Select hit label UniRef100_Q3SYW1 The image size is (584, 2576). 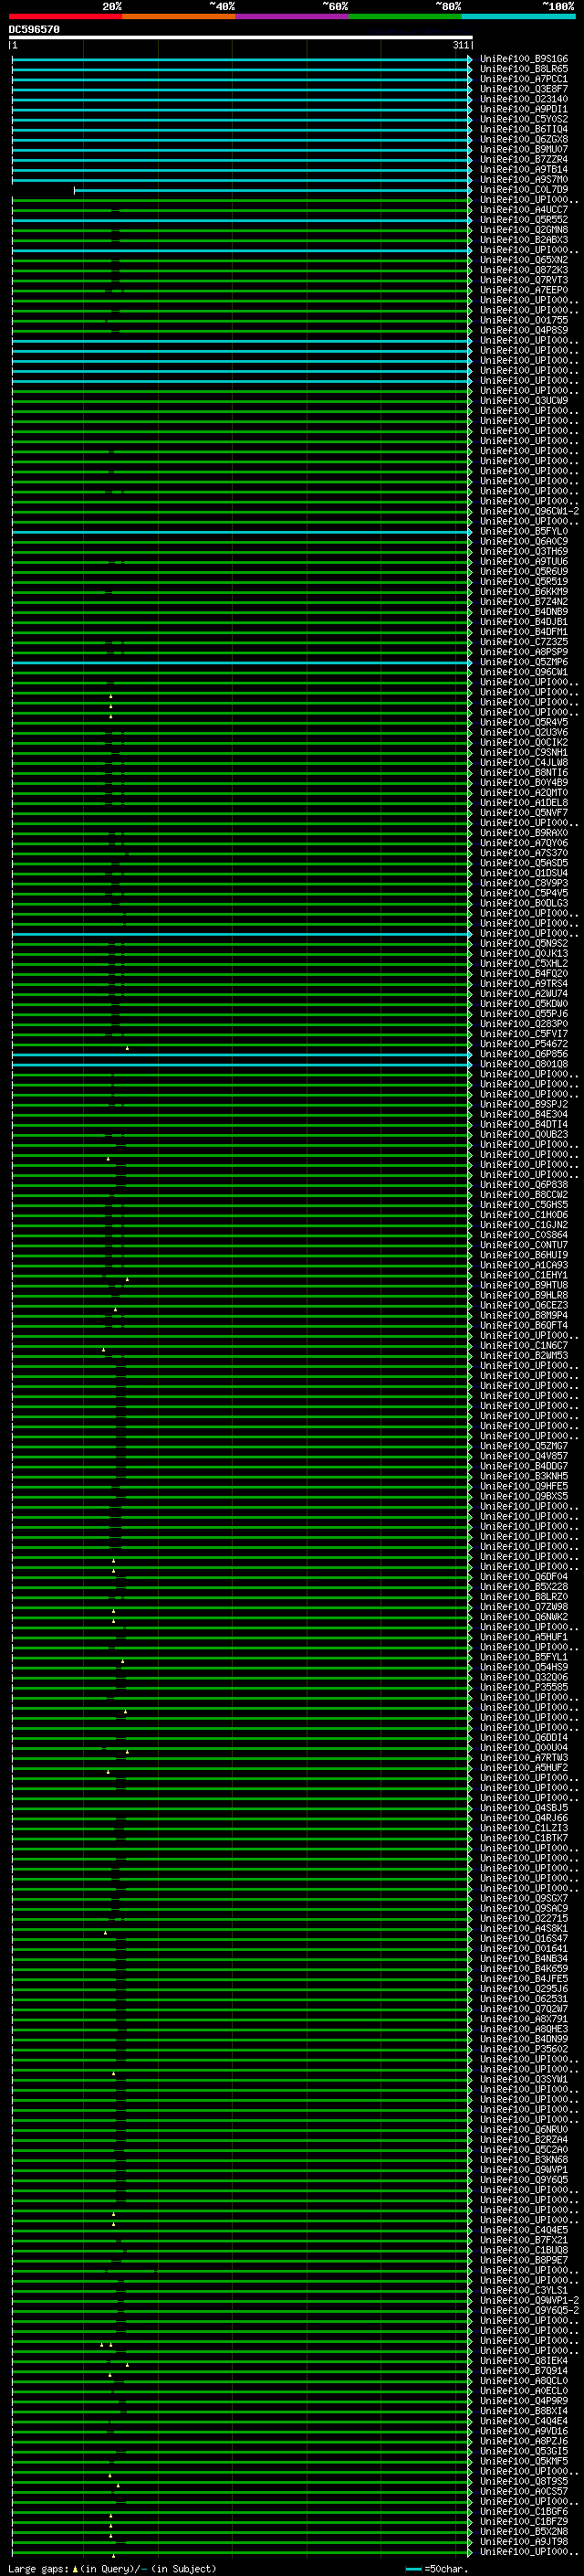click(523, 2081)
